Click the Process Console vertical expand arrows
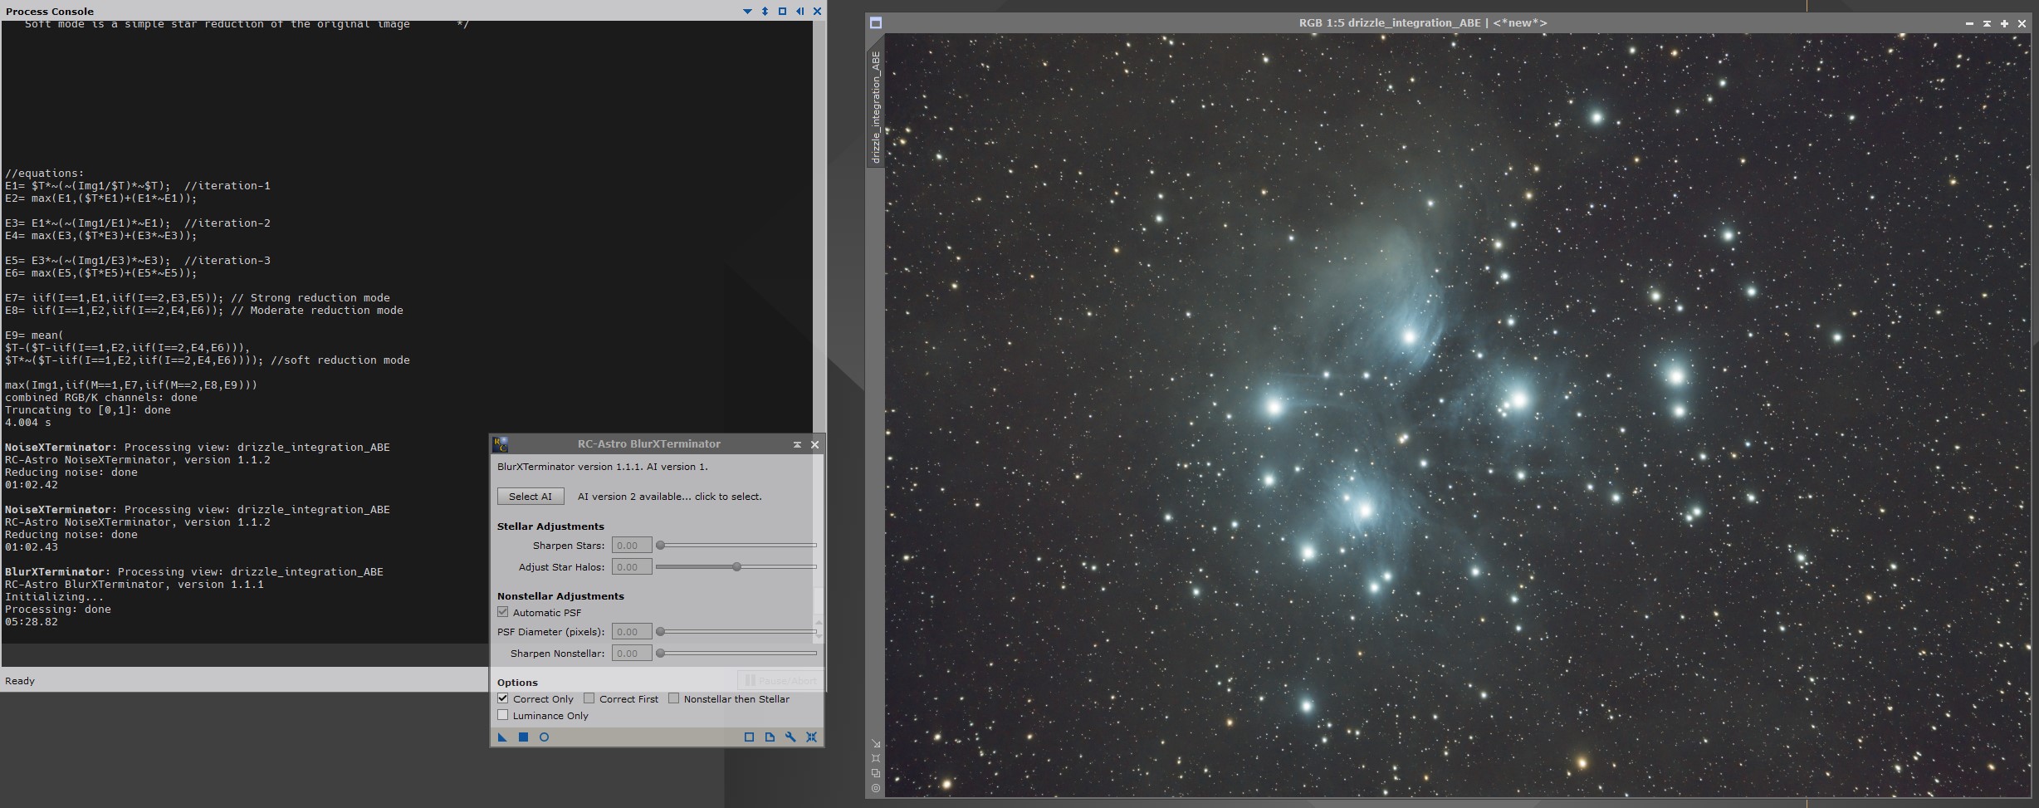2039x808 pixels. tap(765, 12)
